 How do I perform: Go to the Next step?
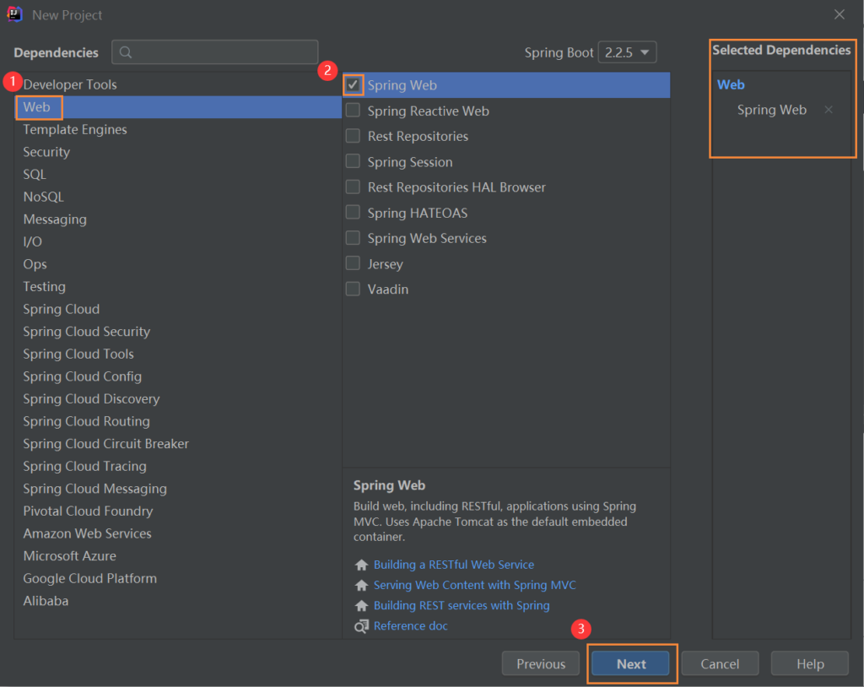[x=631, y=664]
